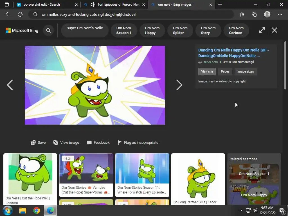Screen dimensions: 288x216
Task: Open Om Nom Happy related search
Action: [254, 195]
